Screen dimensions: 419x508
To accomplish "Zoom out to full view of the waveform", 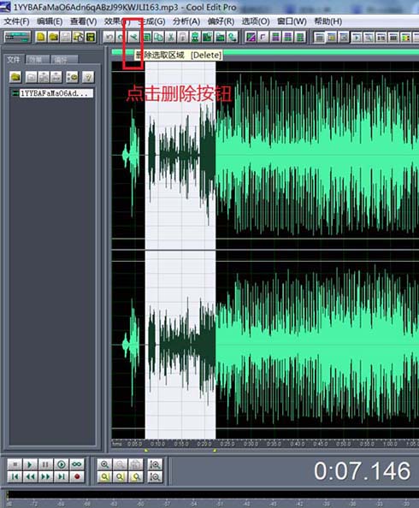I will 136,464.
